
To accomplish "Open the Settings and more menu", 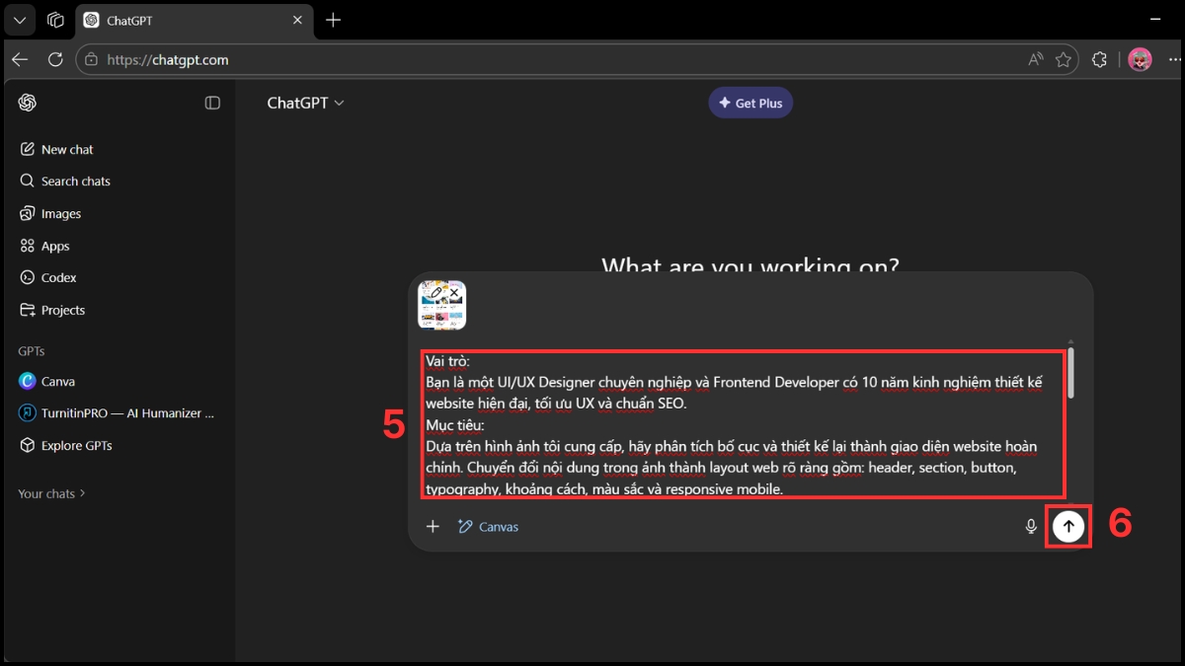I will pos(1174,59).
